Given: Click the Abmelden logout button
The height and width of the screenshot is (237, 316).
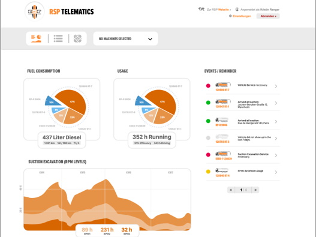Looking at the screenshot, I should (x=268, y=16).
